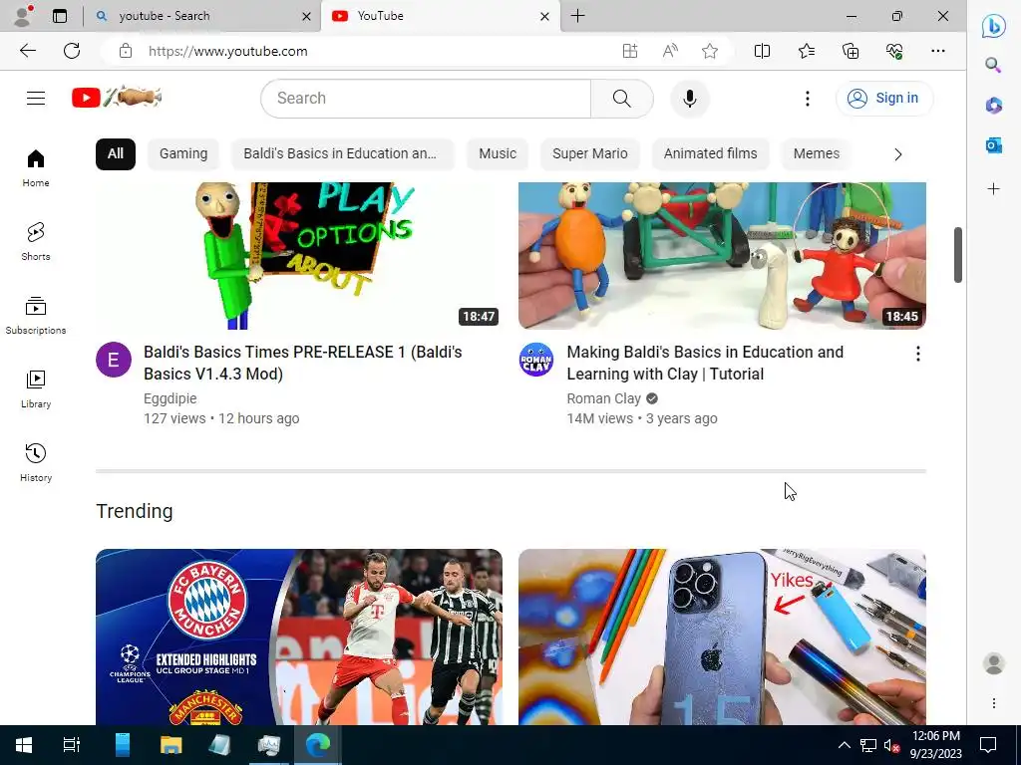Image resolution: width=1021 pixels, height=765 pixels.
Task: Open Library in sidebar
Action: pos(36,389)
